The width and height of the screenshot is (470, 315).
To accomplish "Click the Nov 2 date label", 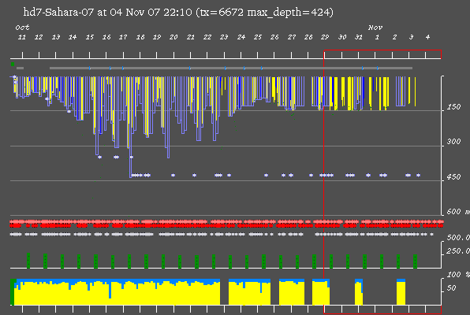I will (394, 37).
